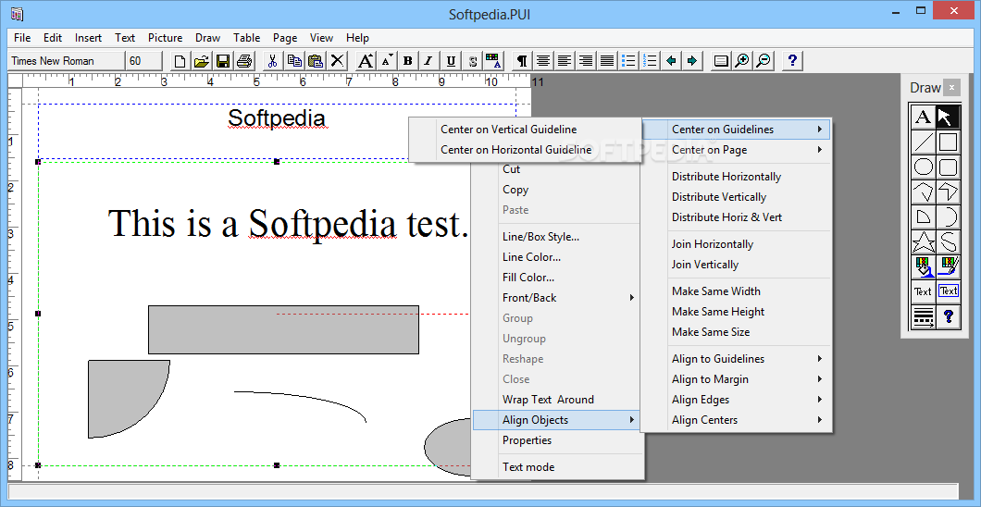Select the Rounded Rectangle tool

949,167
